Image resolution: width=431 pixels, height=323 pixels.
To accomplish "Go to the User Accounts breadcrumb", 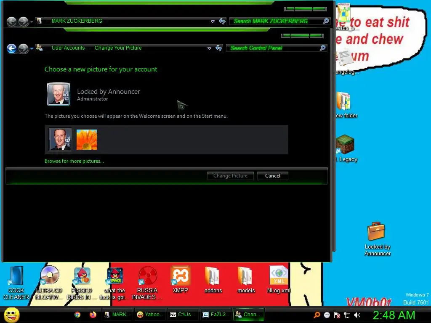I will (68, 48).
